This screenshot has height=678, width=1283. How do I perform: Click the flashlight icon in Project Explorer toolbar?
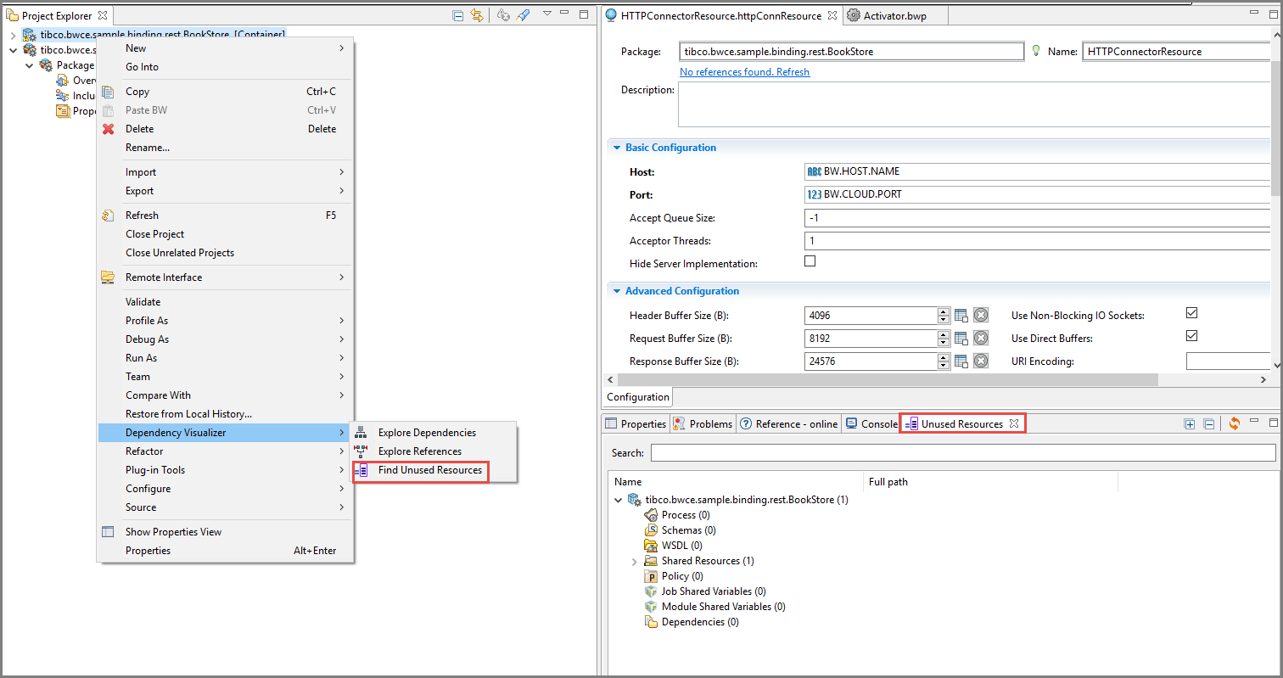[x=523, y=15]
